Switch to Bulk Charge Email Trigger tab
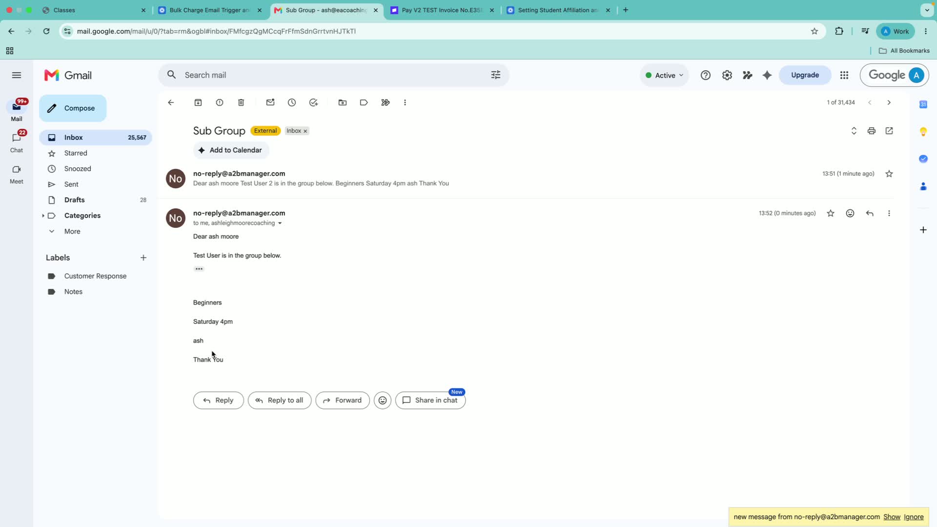 click(210, 10)
